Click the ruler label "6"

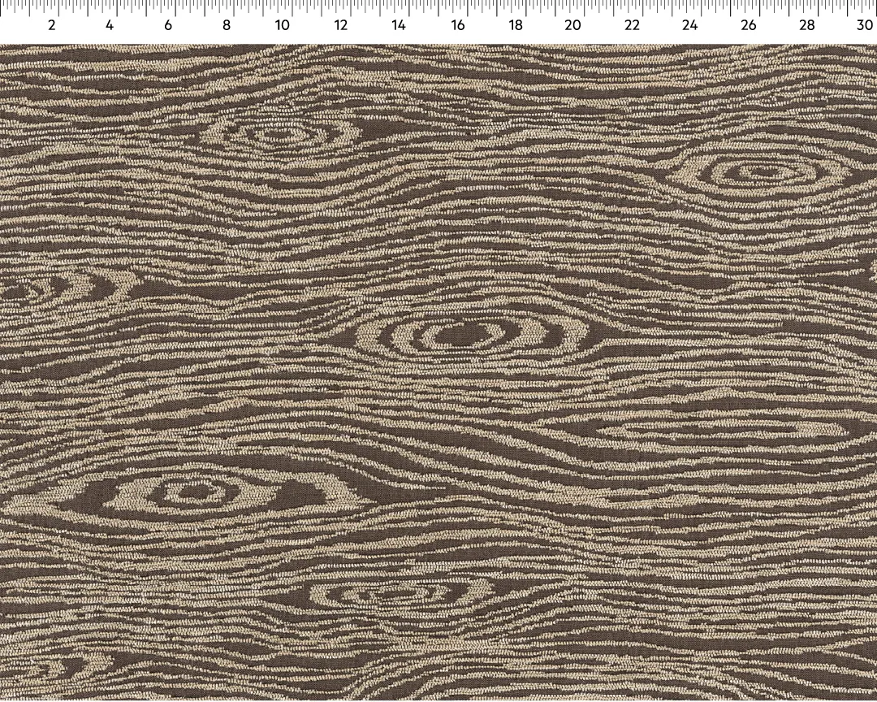point(168,25)
